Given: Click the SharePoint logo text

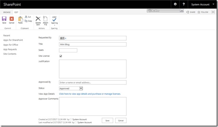Looking at the screenshot, I should coord(12,4).
